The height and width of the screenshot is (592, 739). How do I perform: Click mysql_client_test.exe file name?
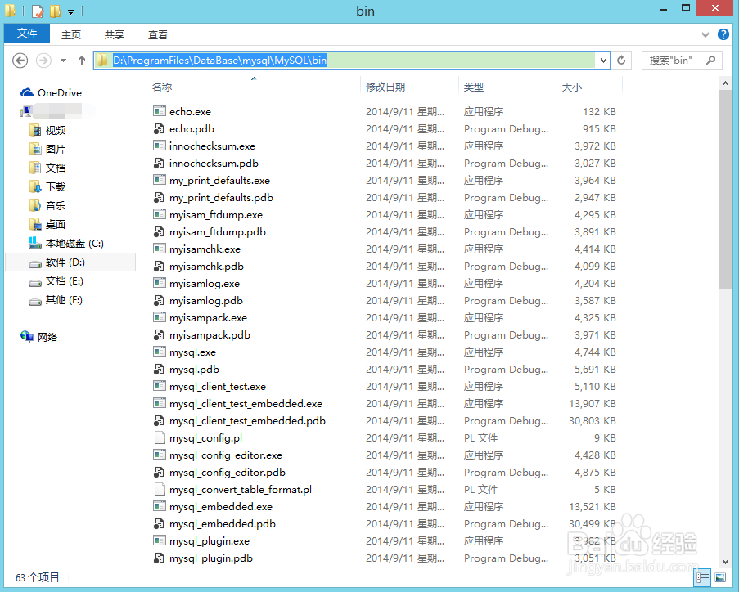coord(218,387)
